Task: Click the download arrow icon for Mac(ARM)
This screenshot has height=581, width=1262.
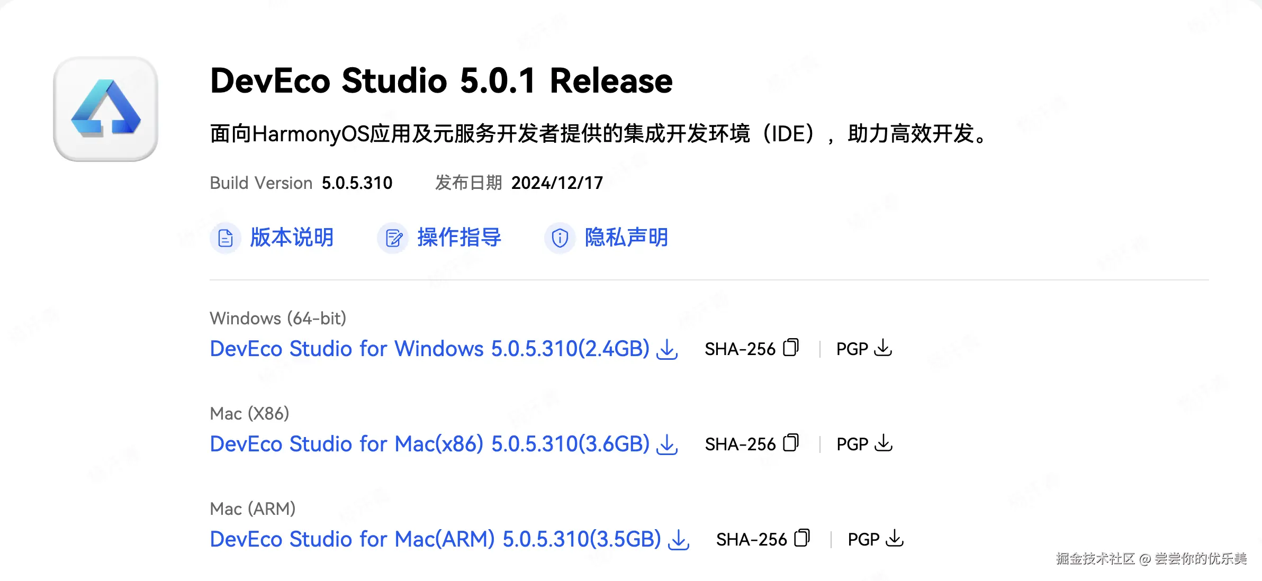Action: (x=679, y=540)
